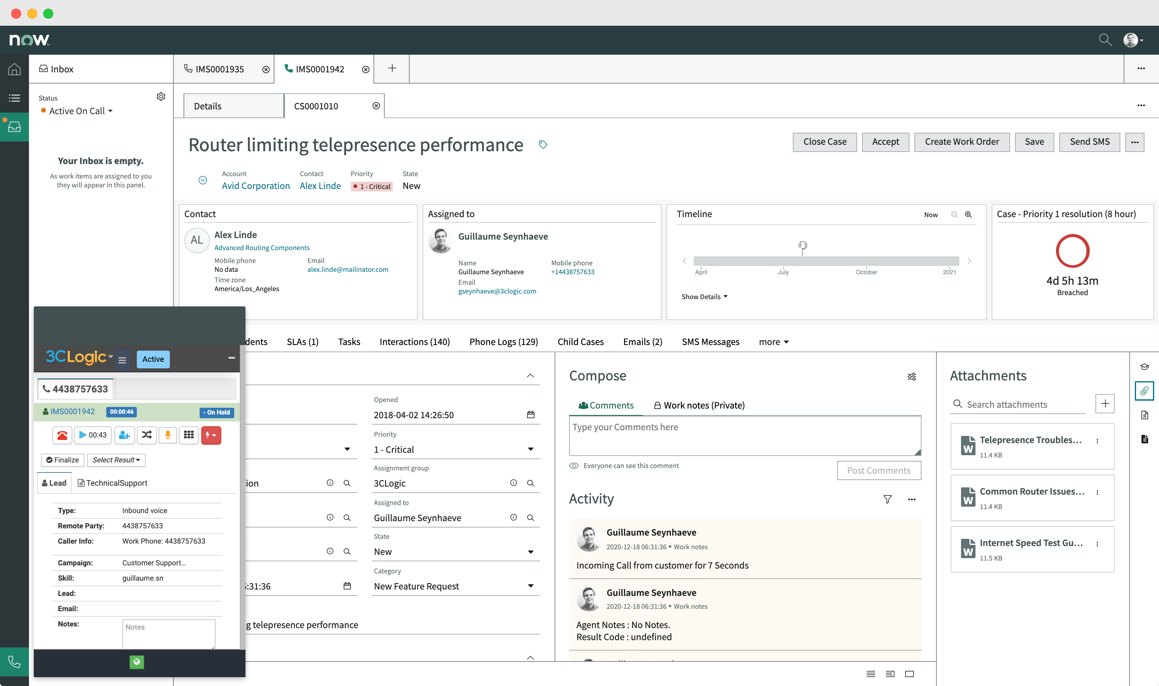This screenshot has height=686, width=1159.
Task: Zoom out on the Timeline
Action: click(954, 214)
